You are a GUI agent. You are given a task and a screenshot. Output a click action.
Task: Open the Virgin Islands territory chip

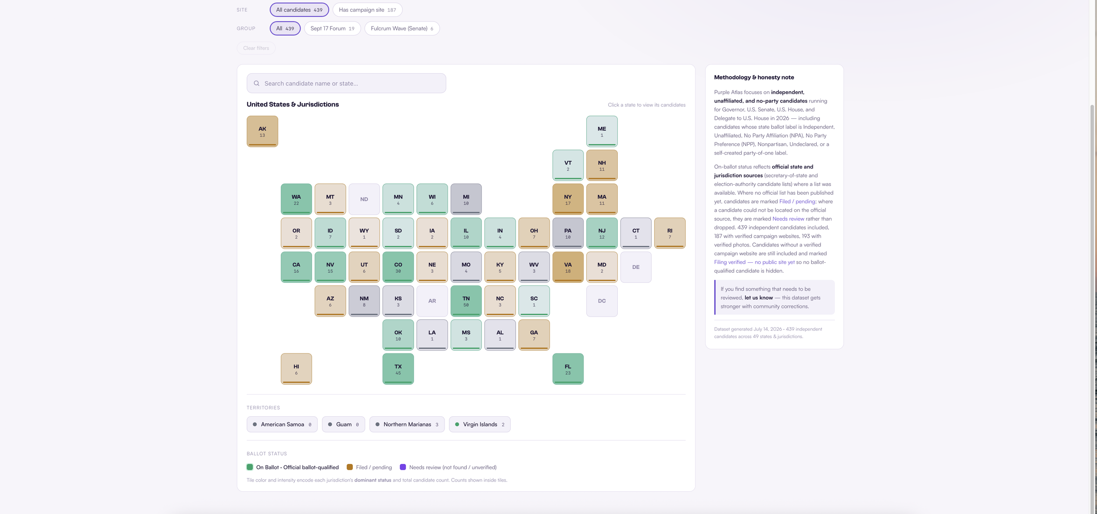pos(480,425)
